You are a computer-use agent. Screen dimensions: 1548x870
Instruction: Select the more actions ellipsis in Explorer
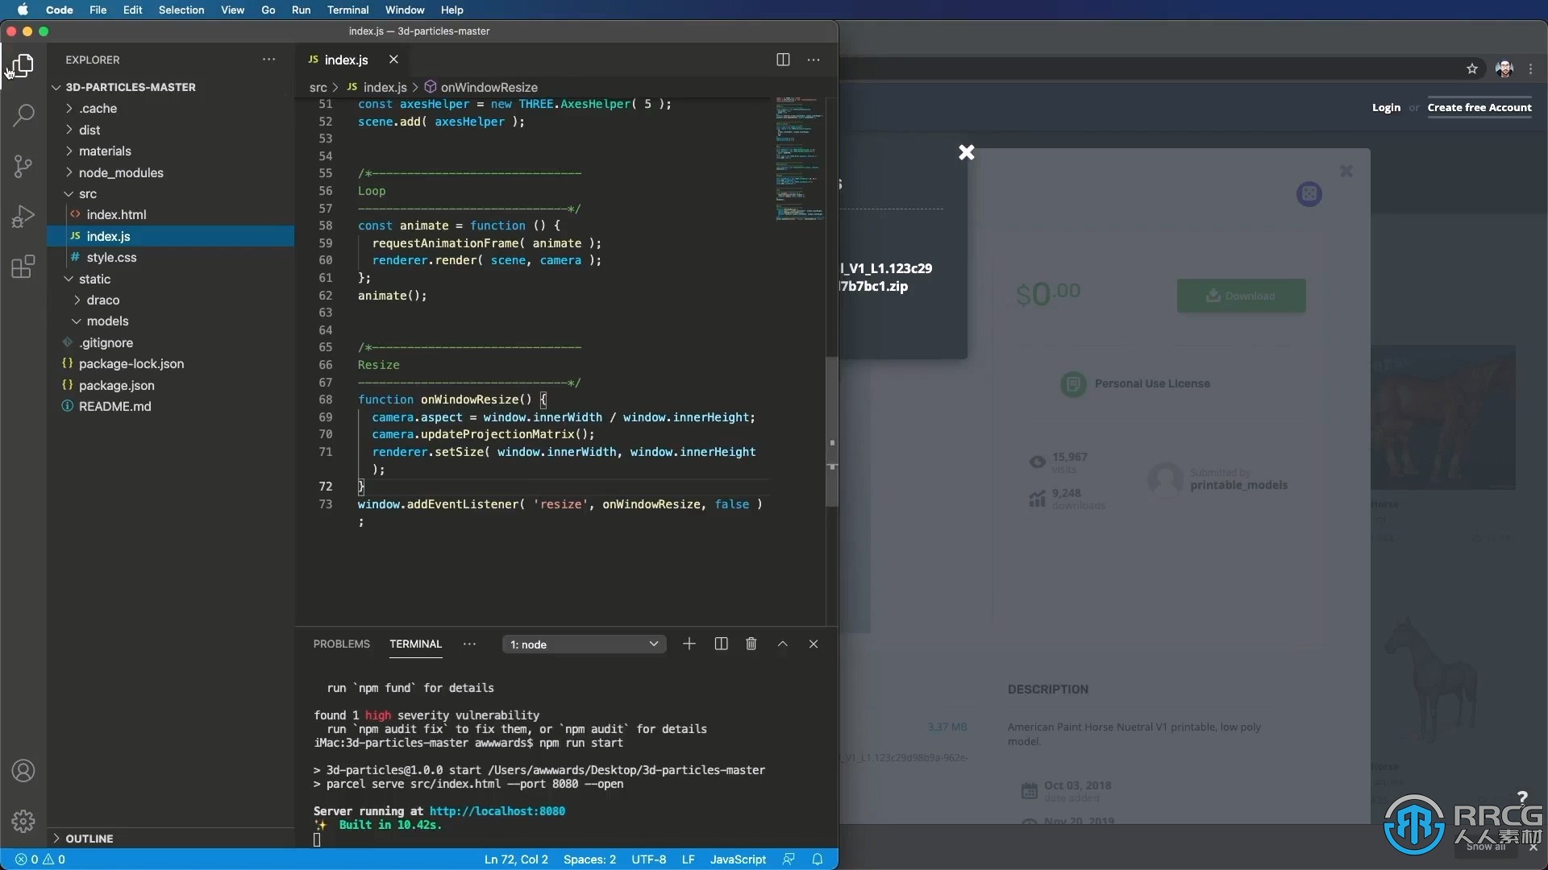(x=269, y=60)
